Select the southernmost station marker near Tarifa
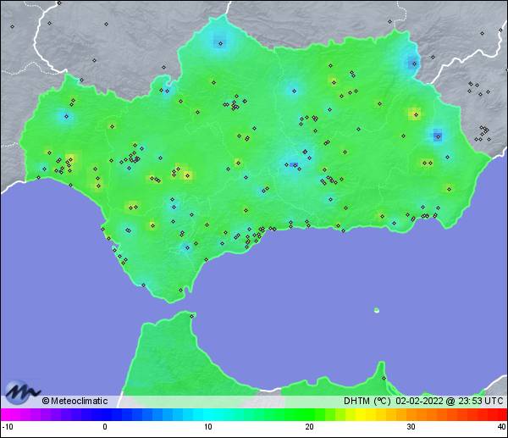The image size is (508, 438). click(179, 290)
